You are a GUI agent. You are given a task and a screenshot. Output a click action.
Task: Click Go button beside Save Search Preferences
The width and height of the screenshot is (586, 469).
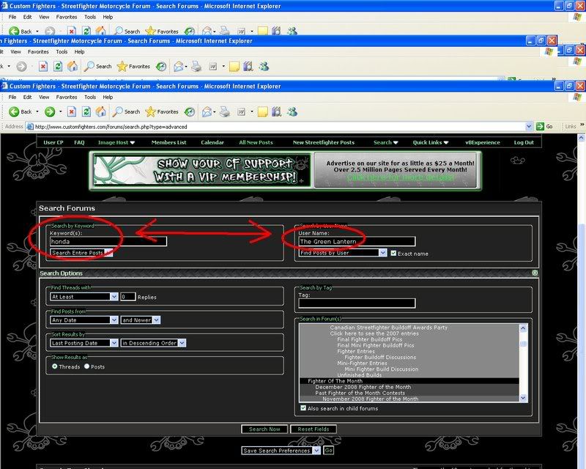pos(328,450)
